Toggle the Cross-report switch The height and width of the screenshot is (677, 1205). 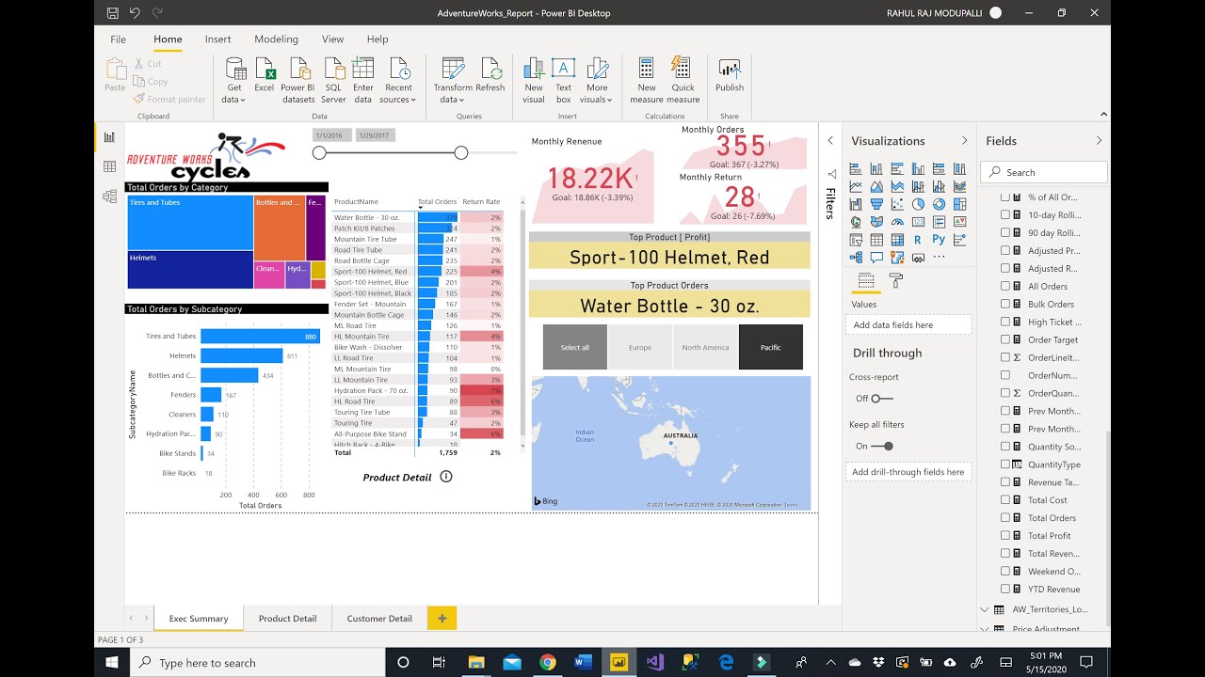coord(882,399)
